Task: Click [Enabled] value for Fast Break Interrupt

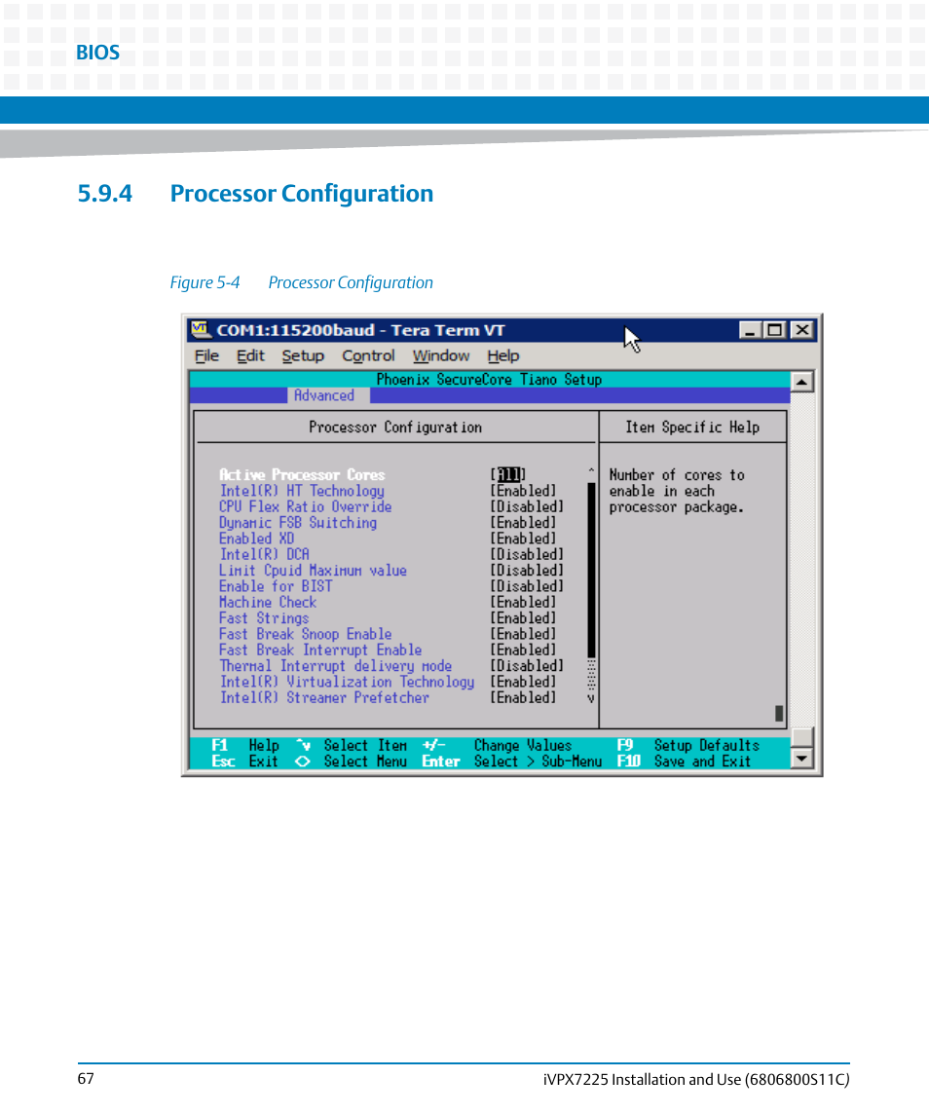Action: [524, 650]
